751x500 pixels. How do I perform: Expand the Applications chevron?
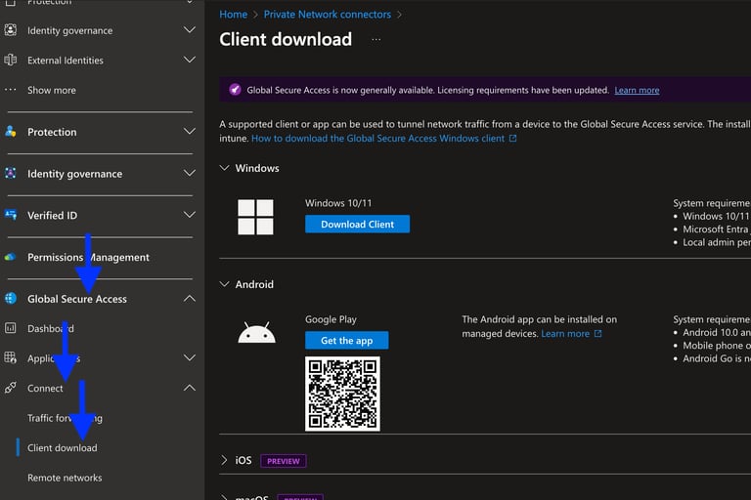click(189, 357)
